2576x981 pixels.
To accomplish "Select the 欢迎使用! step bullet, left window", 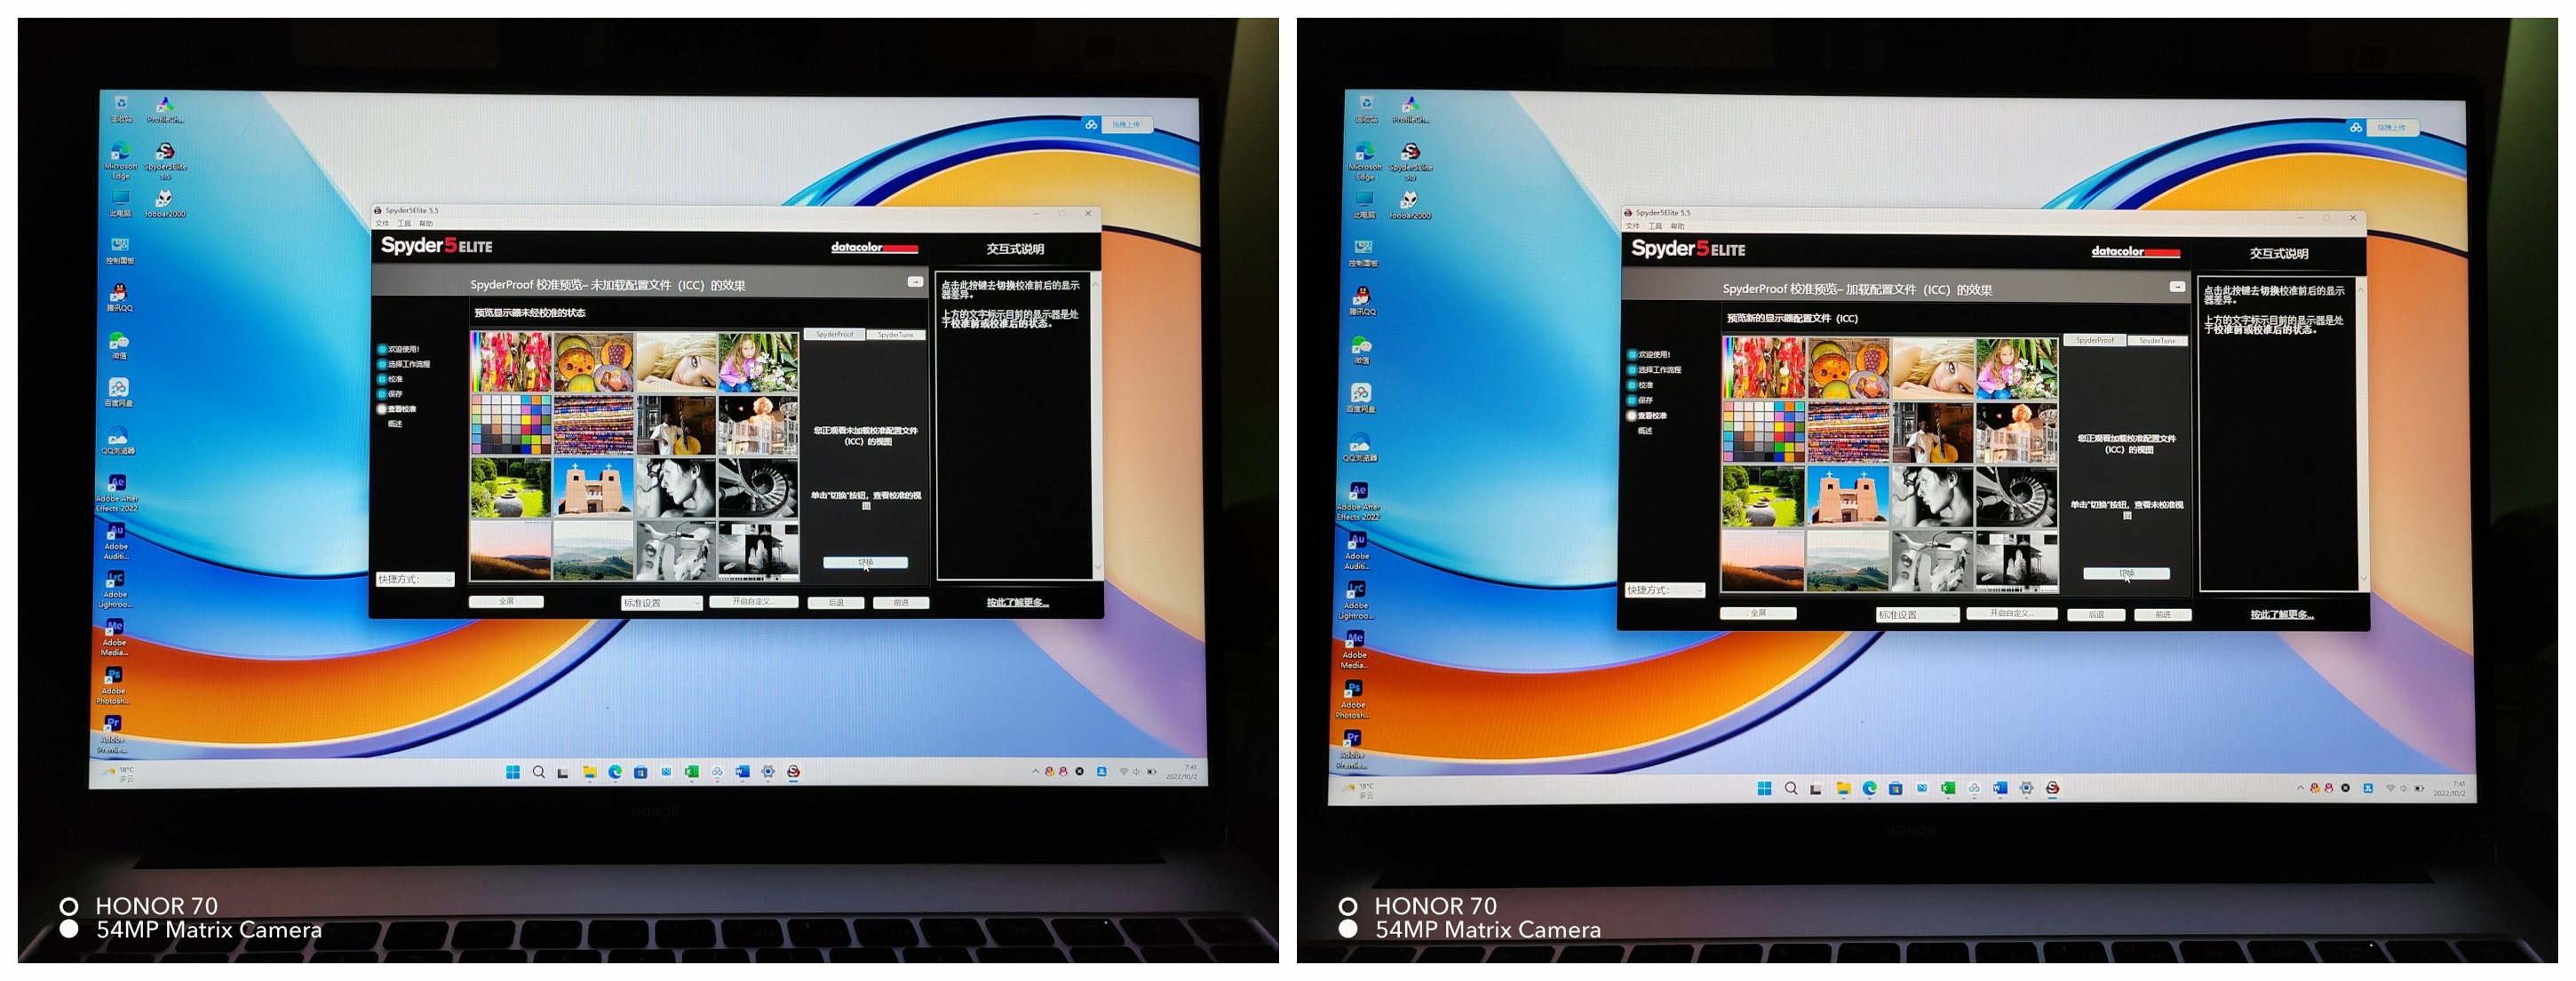I will (383, 350).
